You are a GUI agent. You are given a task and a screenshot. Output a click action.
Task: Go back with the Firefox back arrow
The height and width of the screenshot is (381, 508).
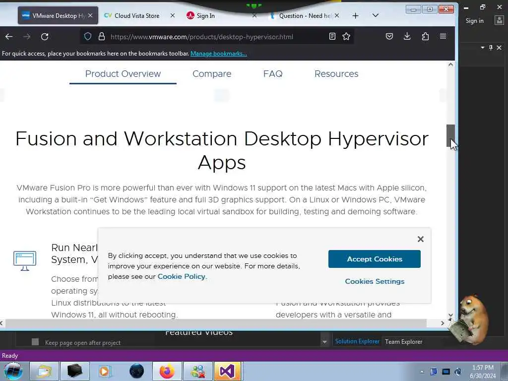pyautogui.click(x=9, y=37)
